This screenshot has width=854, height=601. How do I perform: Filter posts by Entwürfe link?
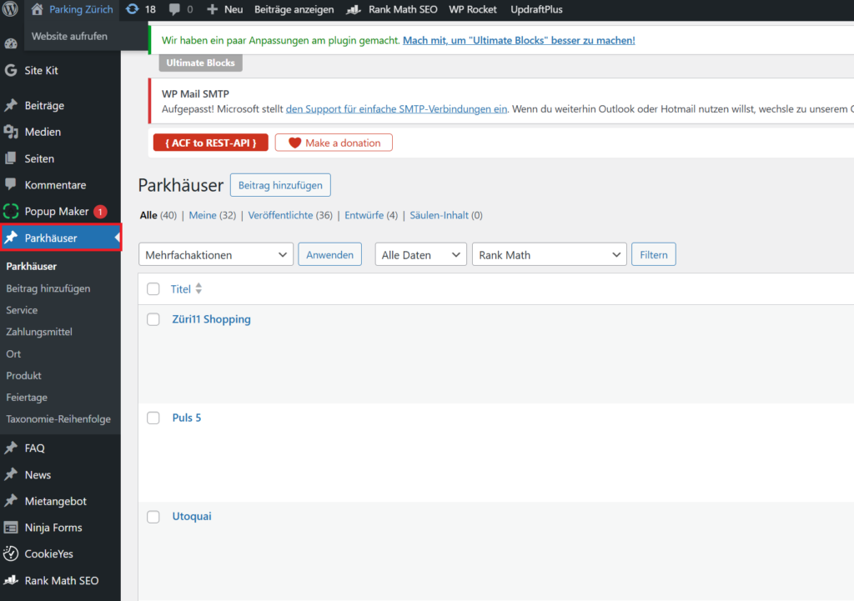pyautogui.click(x=363, y=215)
